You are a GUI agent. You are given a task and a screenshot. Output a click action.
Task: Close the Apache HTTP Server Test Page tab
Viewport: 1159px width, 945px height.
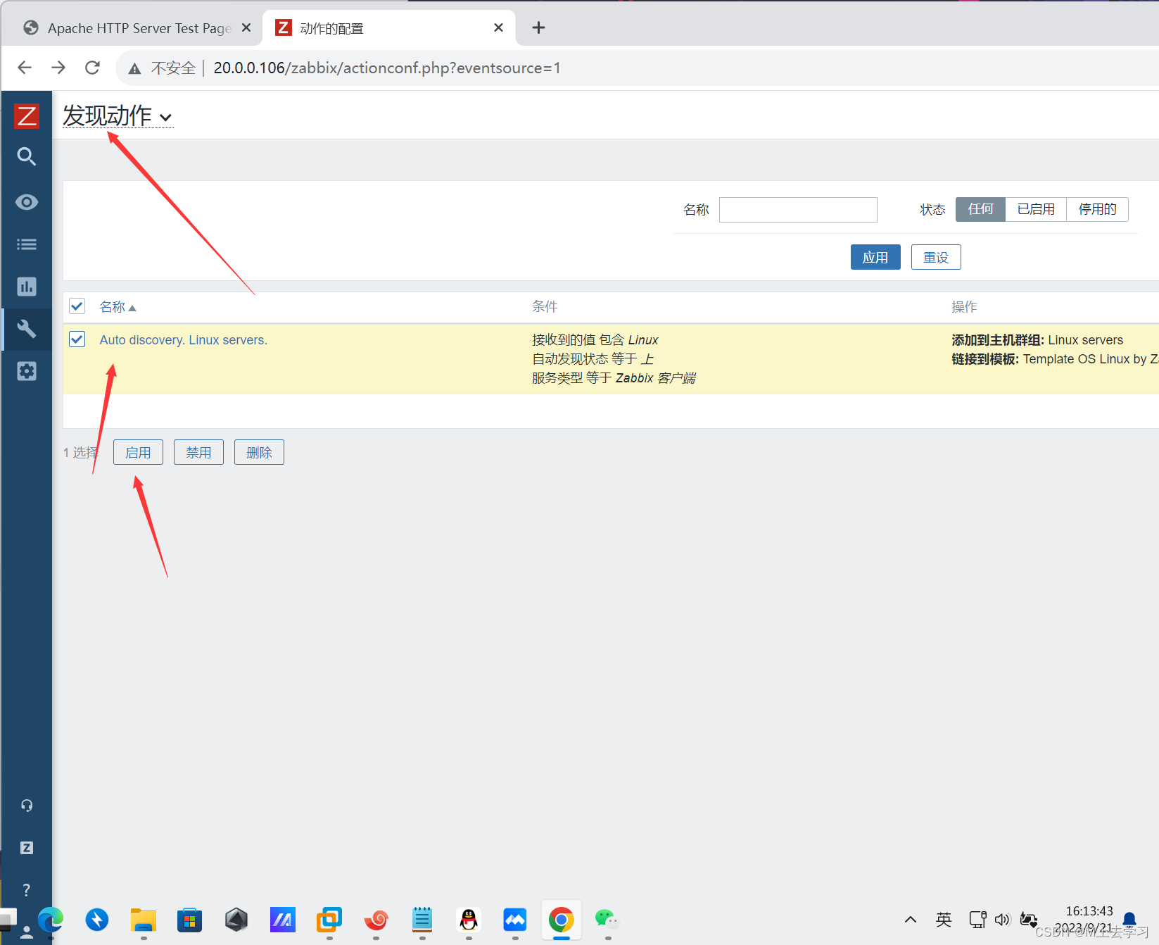pyautogui.click(x=246, y=27)
